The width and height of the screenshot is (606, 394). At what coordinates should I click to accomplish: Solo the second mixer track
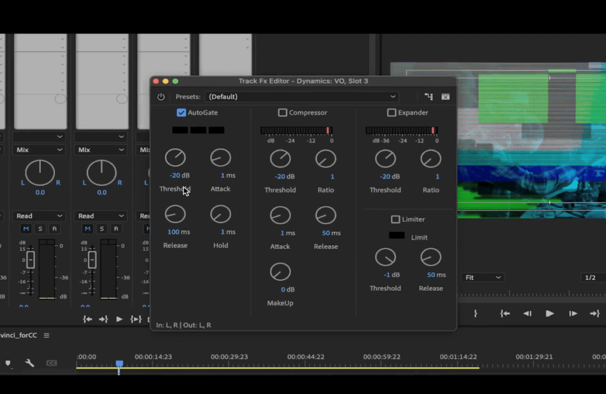pos(101,229)
